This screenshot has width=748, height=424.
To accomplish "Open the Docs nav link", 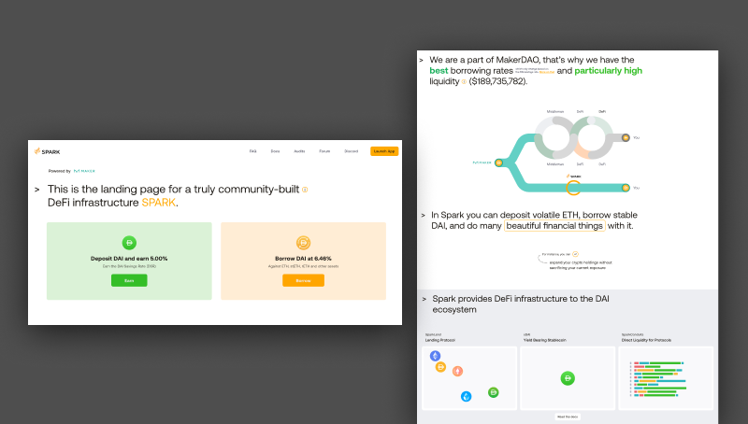I will pos(275,151).
